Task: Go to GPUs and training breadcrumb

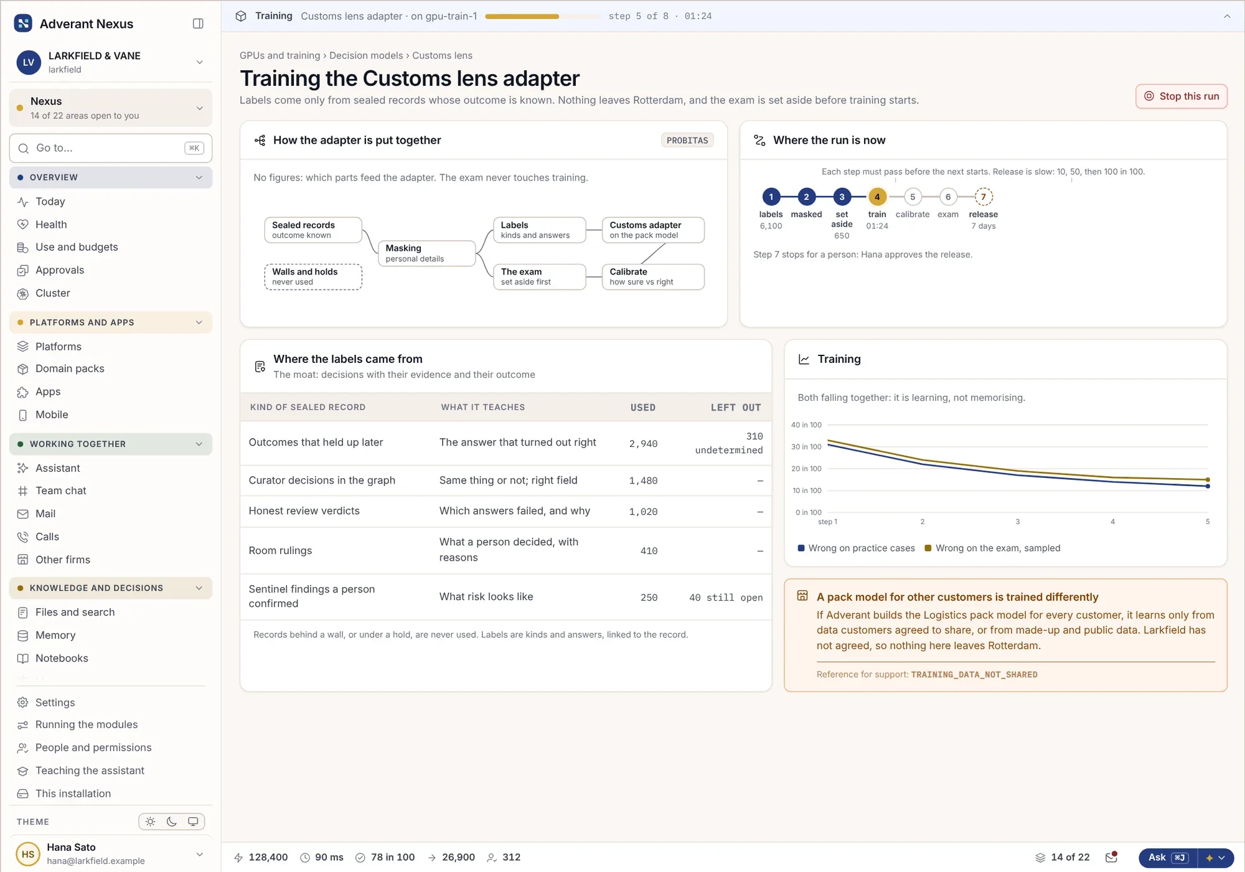Action: [280, 55]
